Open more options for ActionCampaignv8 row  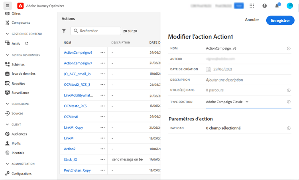click(102, 52)
